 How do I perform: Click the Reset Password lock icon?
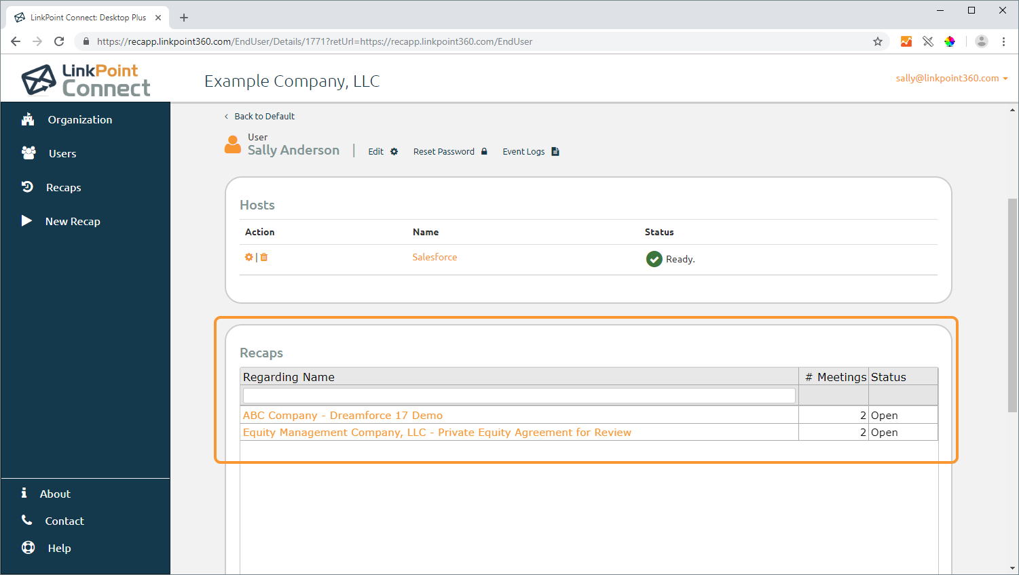coord(484,151)
